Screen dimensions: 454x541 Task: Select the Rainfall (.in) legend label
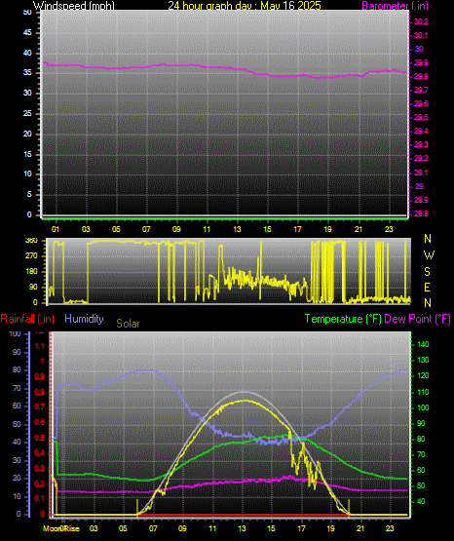click(x=27, y=319)
